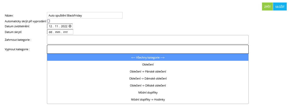
Task: Click the ZPĚT back button
Action: [267, 7]
